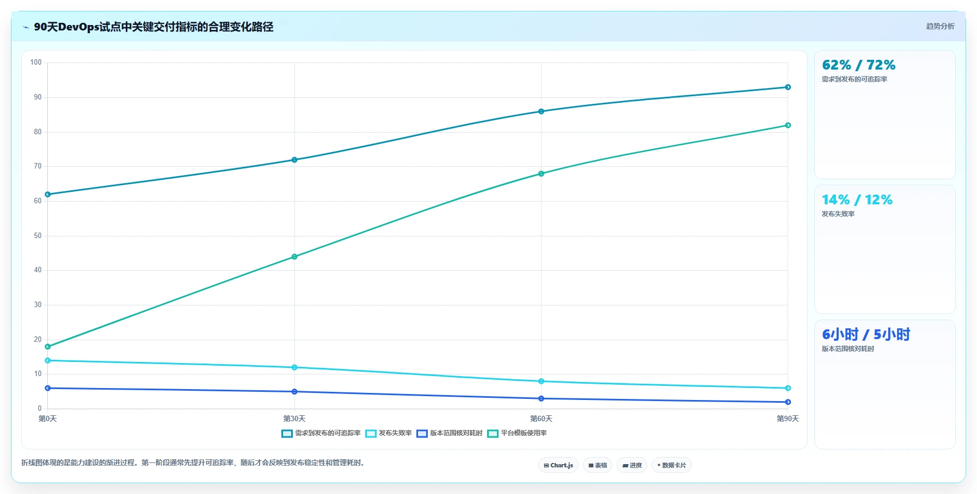Click the green 平台模板使用率 legend swatch
This screenshot has width=977, height=494.
[493, 433]
